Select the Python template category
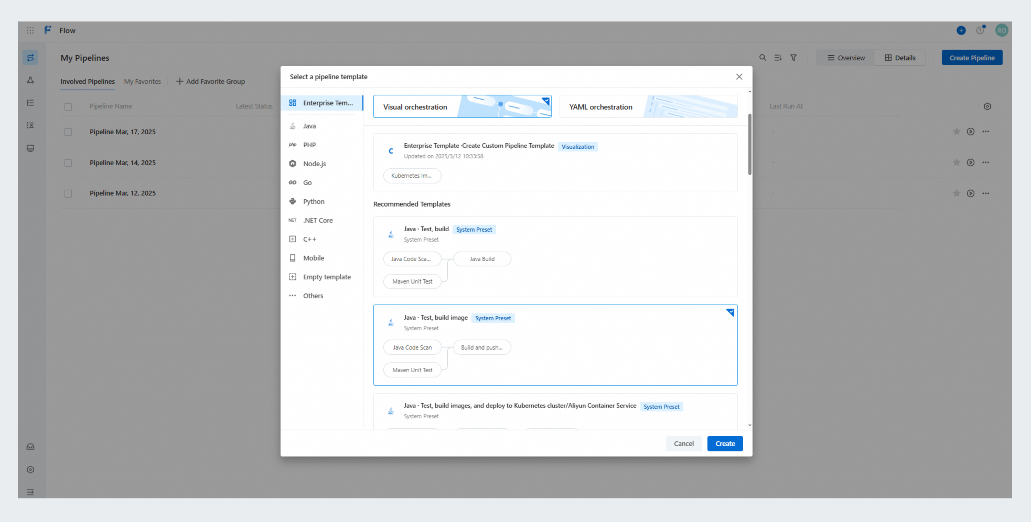 coord(313,201)
